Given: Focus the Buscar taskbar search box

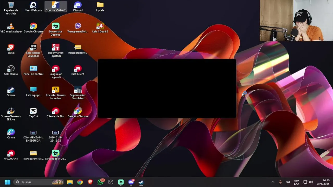Looking at the screenshot, I should [39, 182].
